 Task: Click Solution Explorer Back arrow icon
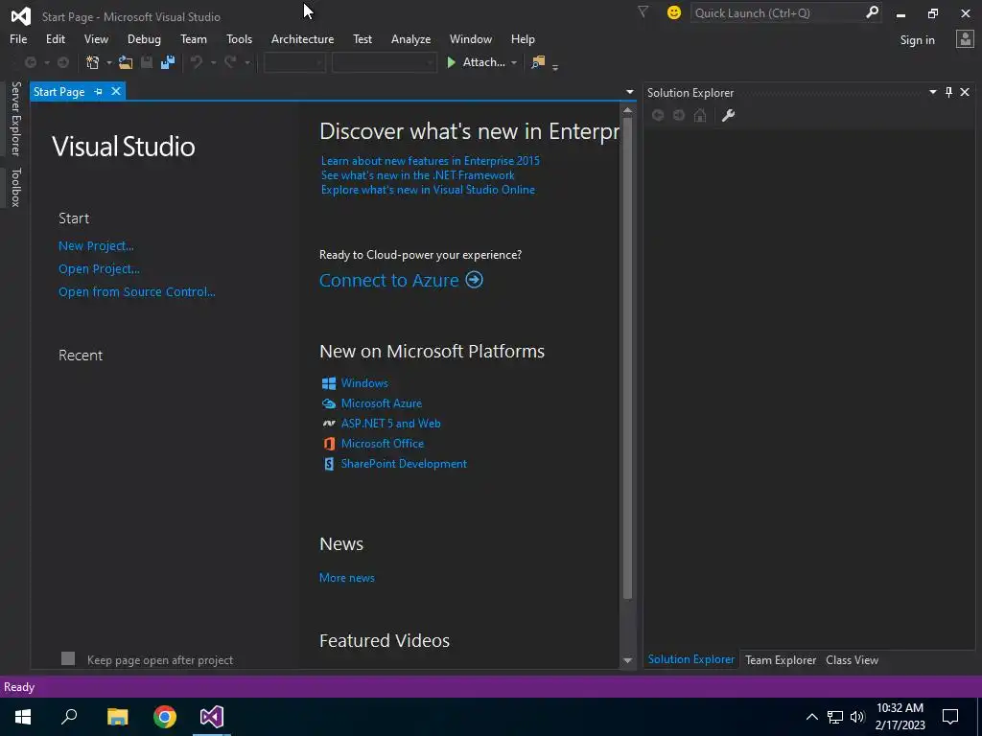pyautogui.click(x=658, y=115)
